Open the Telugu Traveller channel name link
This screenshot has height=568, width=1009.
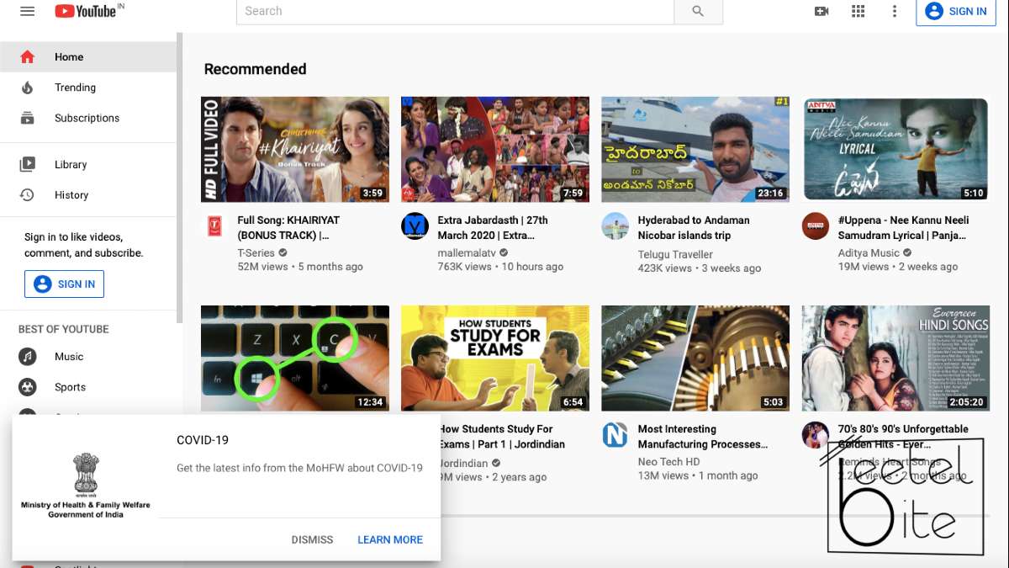point(675,254)
